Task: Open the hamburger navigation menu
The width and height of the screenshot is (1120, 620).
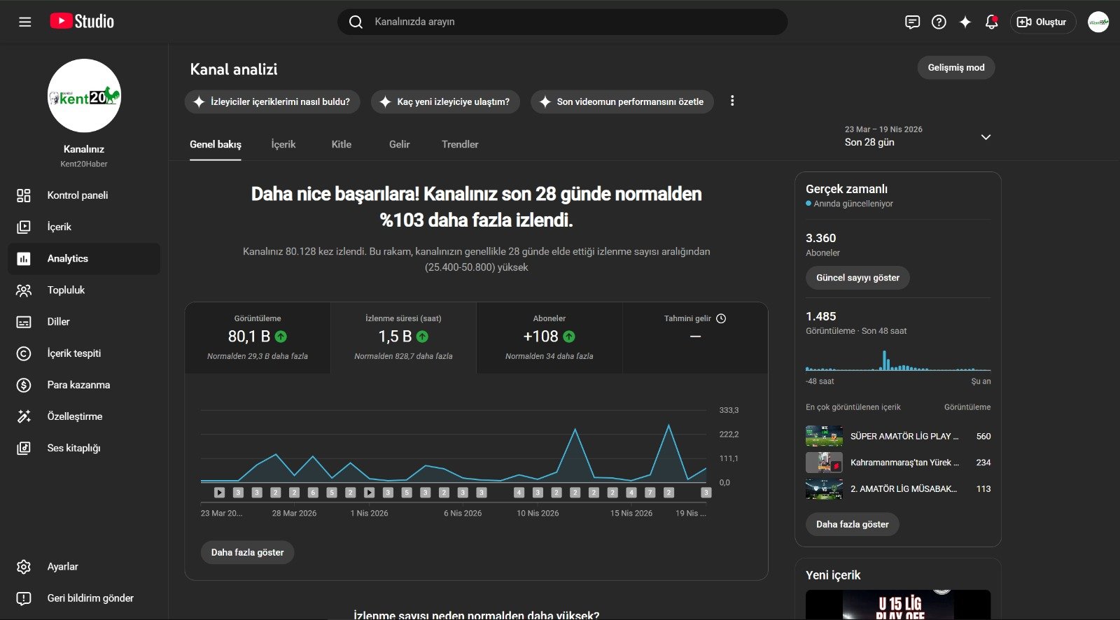Action: coord(25,22)
